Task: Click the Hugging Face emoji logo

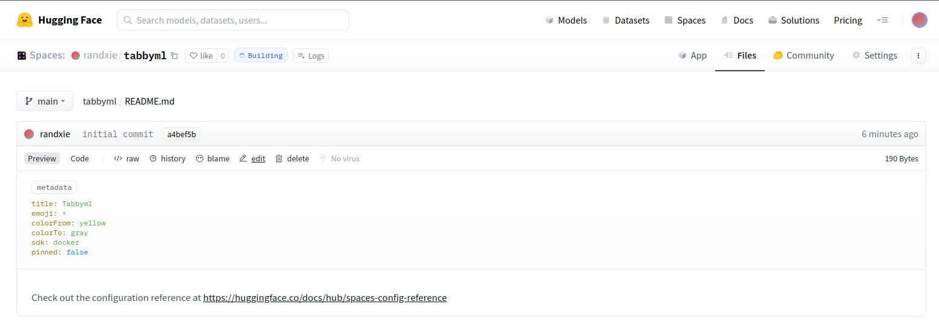Action: point(25,20)
